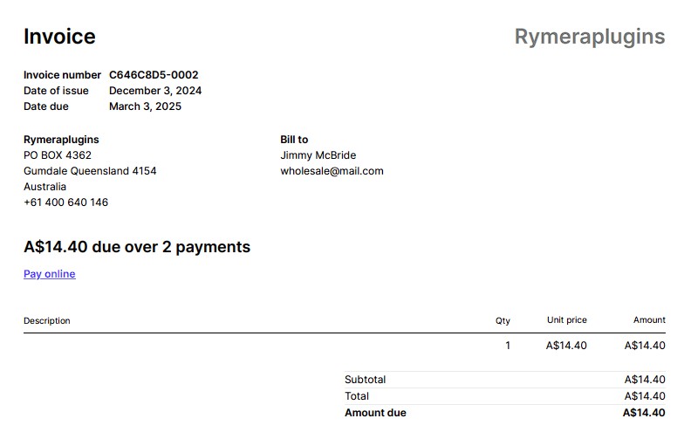The width and height of the screenshot is (691, 446).
Task: Click the Rymeraplugins logo text
Action: tap(590, 37)
